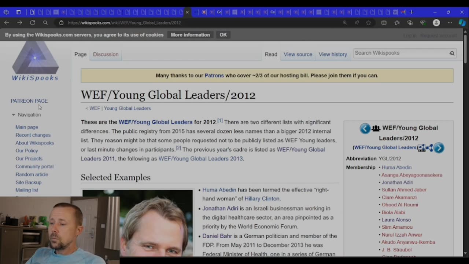Open WEF/Young Global Leaders 2013 link
Screen dimensions: 469x264
tap(200, 159)
